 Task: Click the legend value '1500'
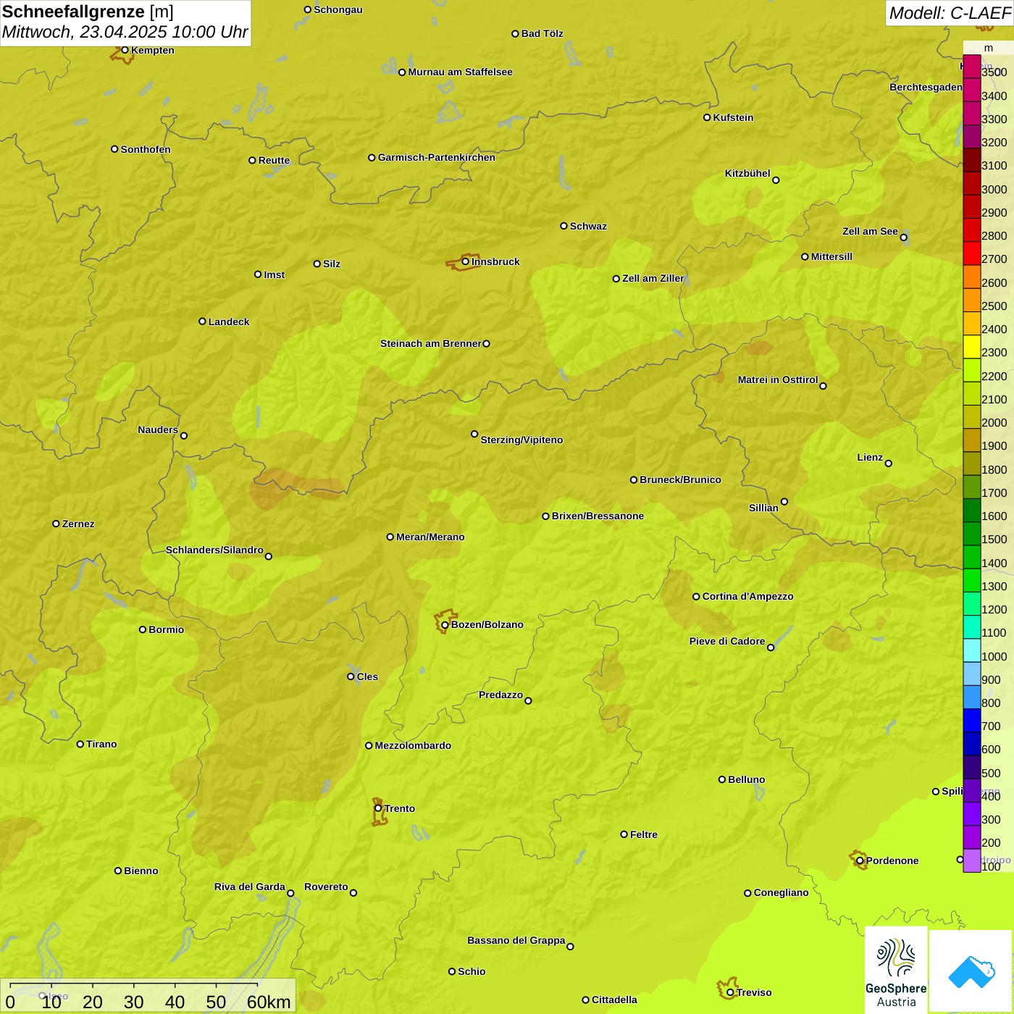pos(994,539)
